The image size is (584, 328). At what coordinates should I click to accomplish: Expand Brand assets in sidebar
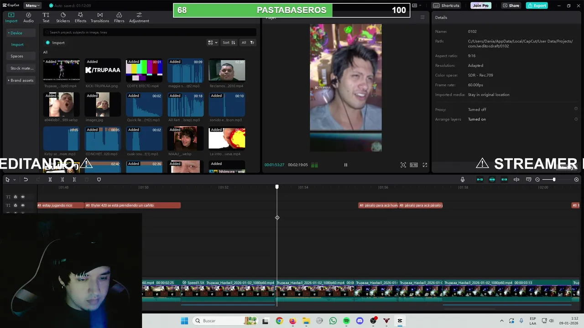[21, 80]
